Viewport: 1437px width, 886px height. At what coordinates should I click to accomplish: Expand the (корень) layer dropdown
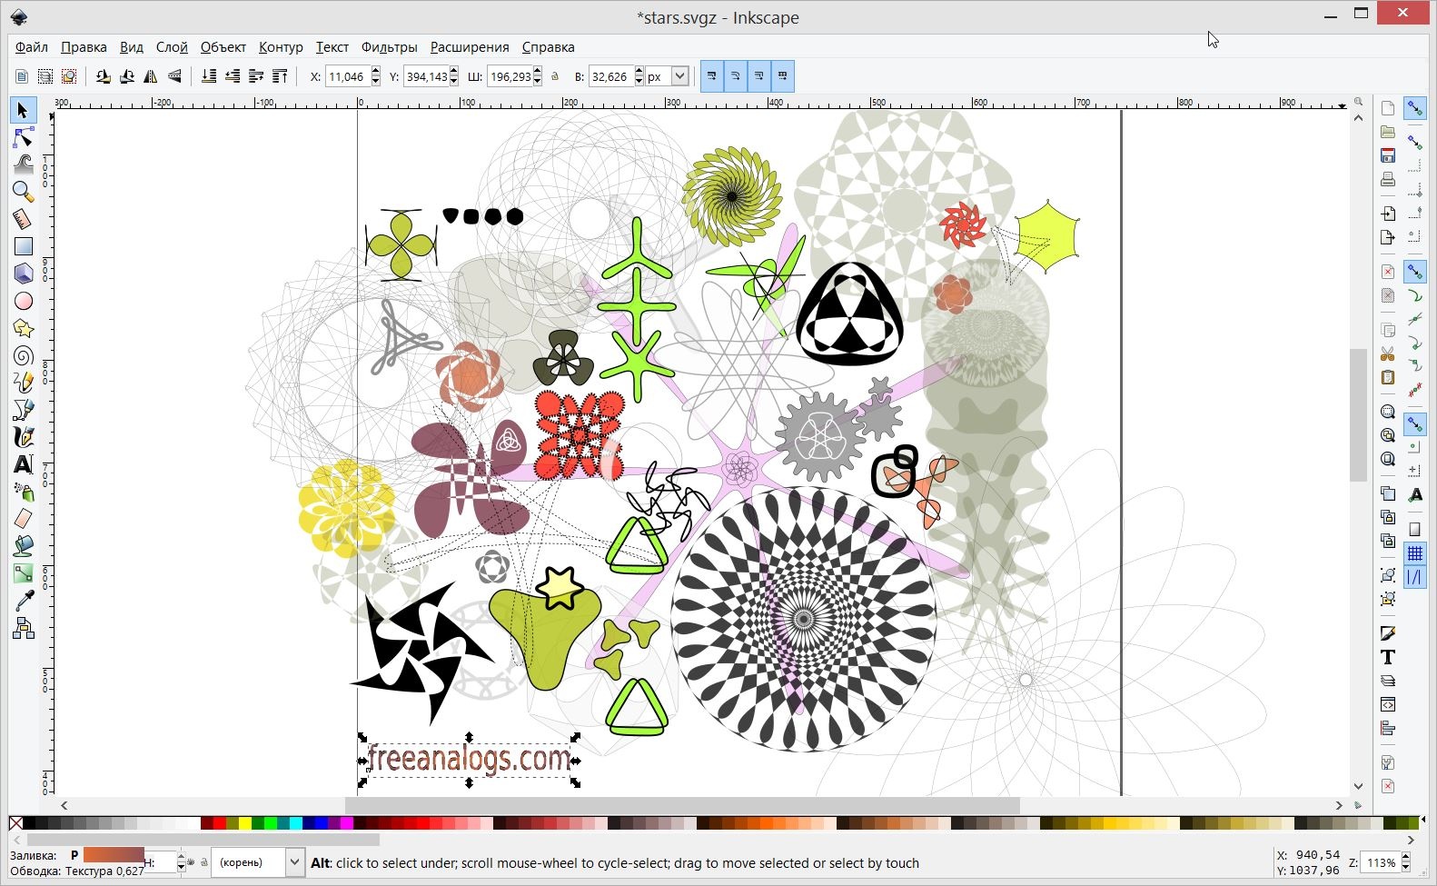(x=293, y=862)
